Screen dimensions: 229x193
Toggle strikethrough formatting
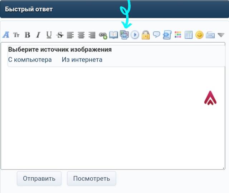click(60, 35)
